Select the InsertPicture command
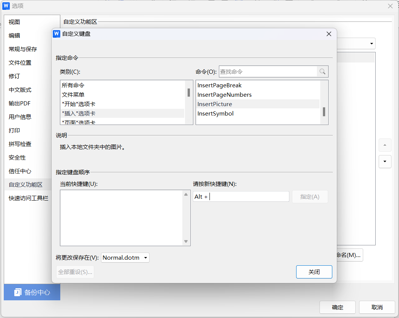Viewport: 399px width, 318px height. click(258, 104)
